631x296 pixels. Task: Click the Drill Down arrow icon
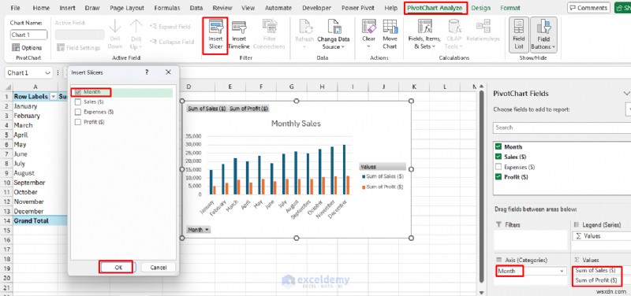[114, 27]
